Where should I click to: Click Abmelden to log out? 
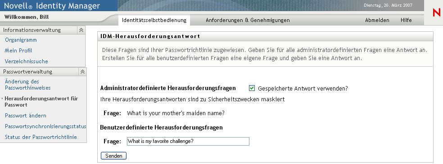click(377, 20)
